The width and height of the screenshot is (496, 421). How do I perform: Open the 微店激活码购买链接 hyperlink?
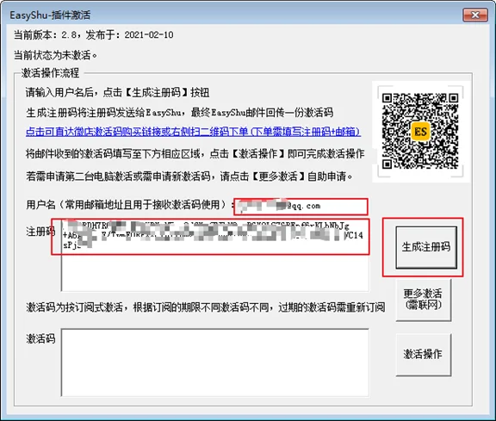[193, 132]
